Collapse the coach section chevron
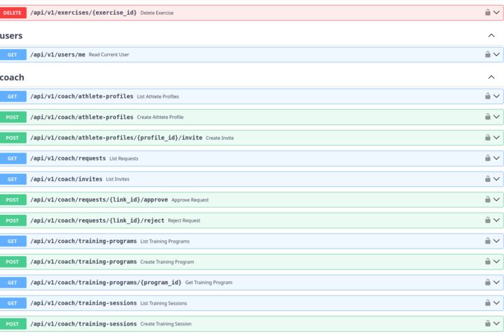This screenshot has height=336, width=504. point(491,77)
